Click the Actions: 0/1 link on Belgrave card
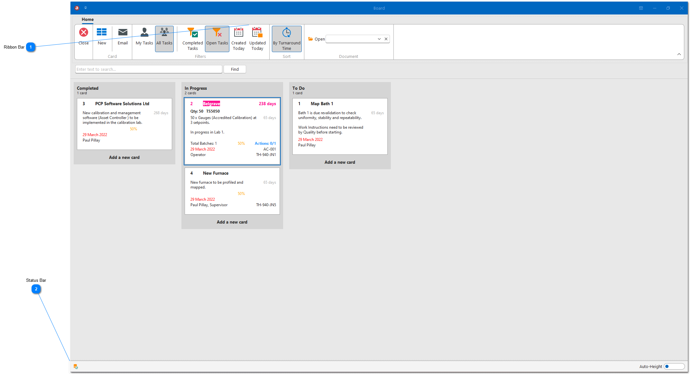Screen dimensions: 692x377 (x=265, y=143)
